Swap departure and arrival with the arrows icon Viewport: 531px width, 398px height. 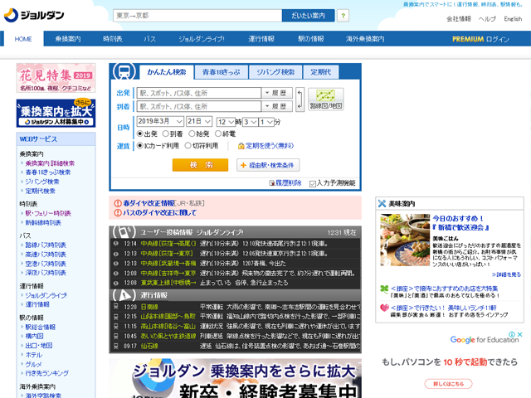pyautogui.click(x=300, y=99)
